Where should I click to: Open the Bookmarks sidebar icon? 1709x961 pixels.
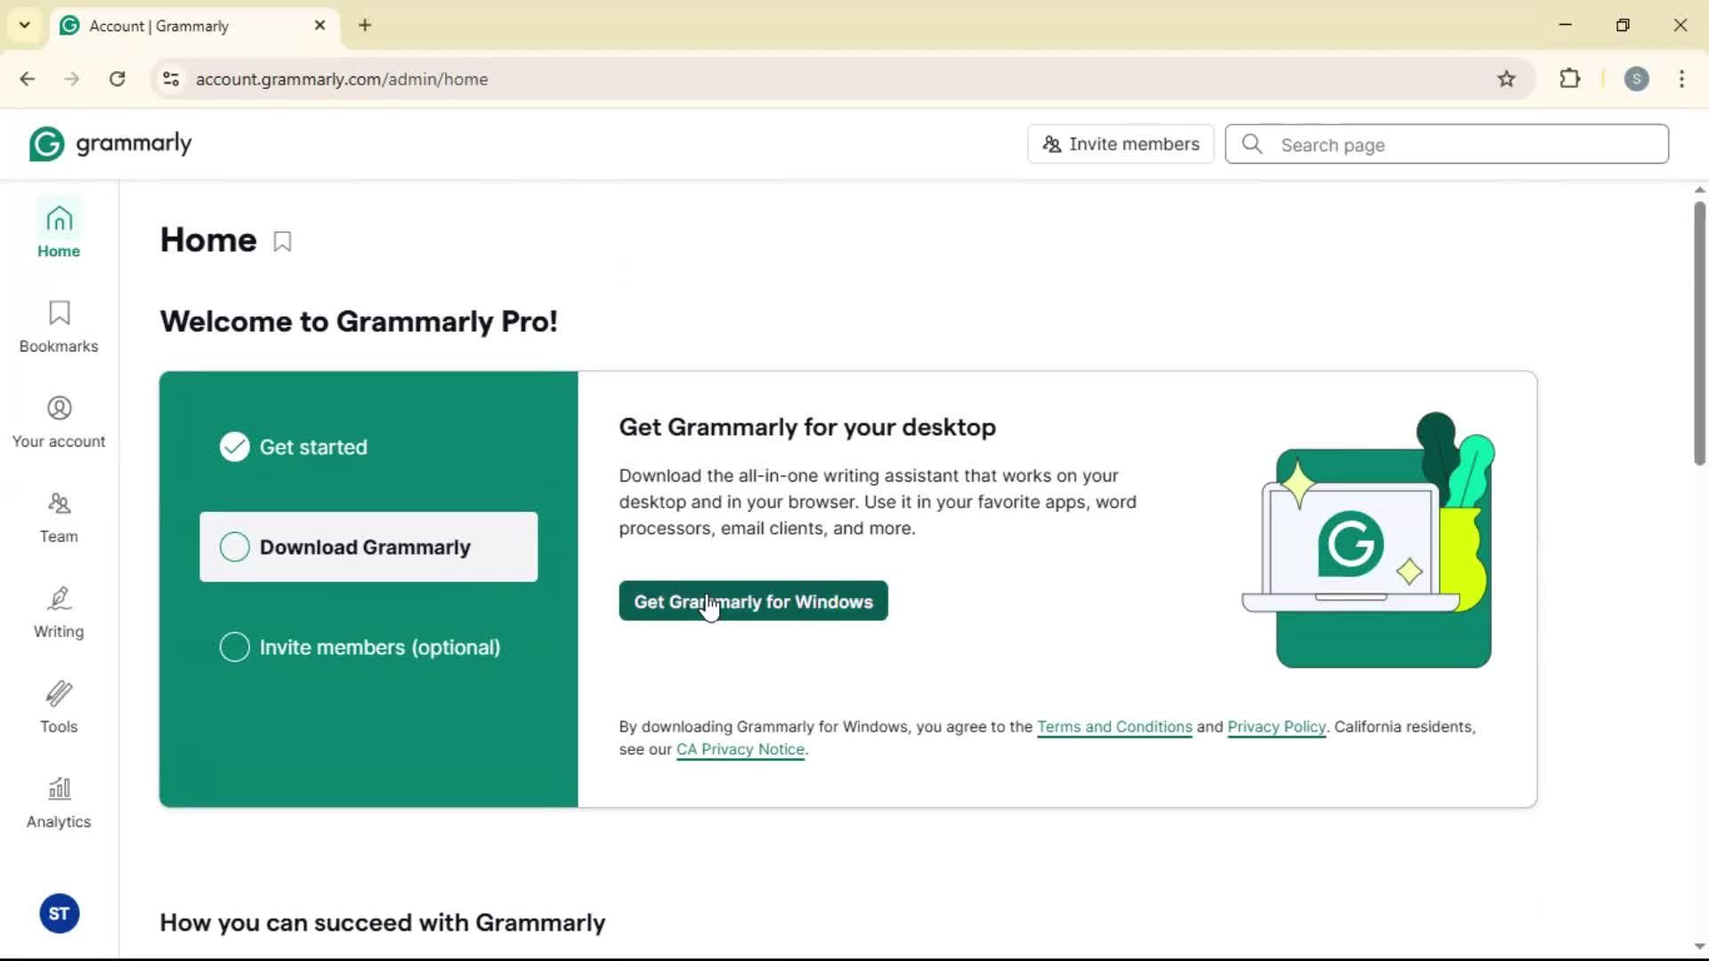[59, 326]
